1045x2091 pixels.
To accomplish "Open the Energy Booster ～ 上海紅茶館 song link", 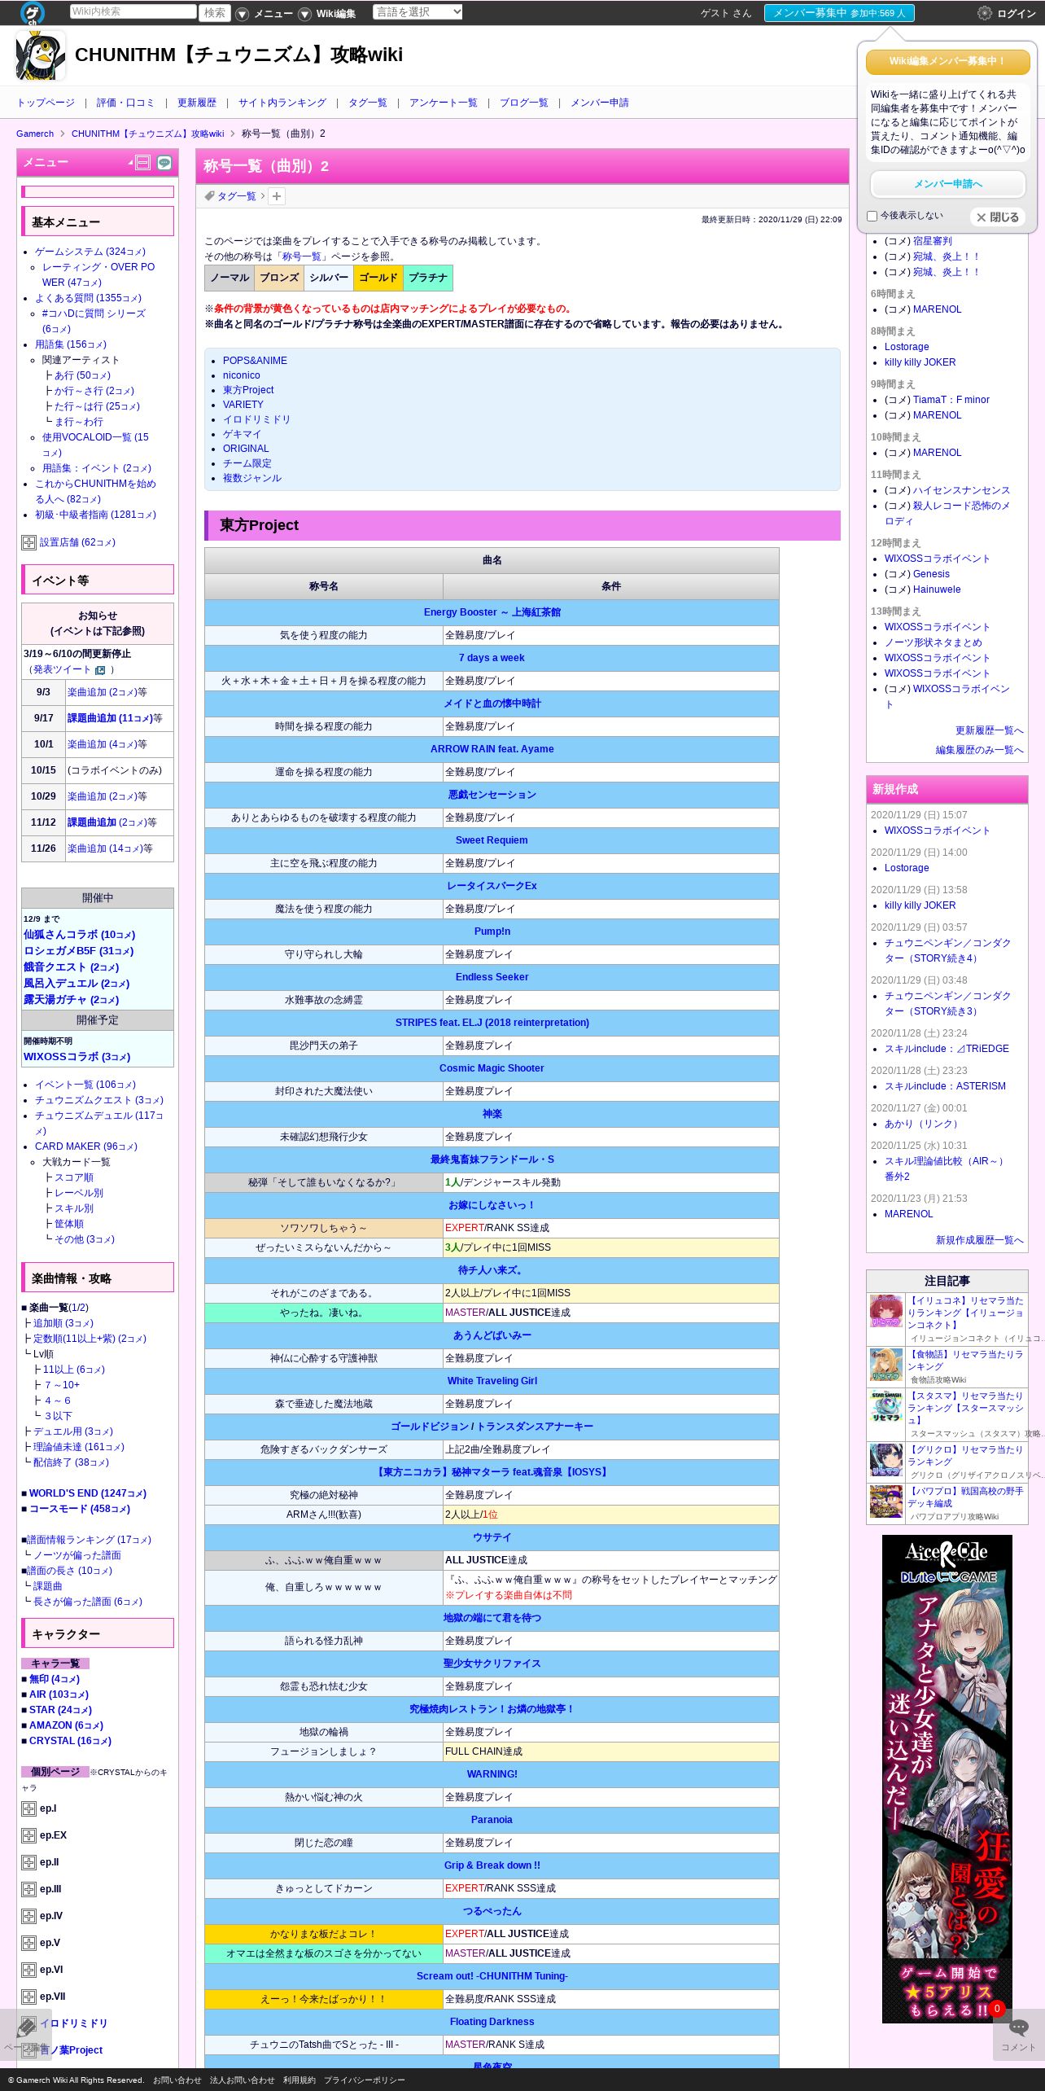I will (492, 612).
